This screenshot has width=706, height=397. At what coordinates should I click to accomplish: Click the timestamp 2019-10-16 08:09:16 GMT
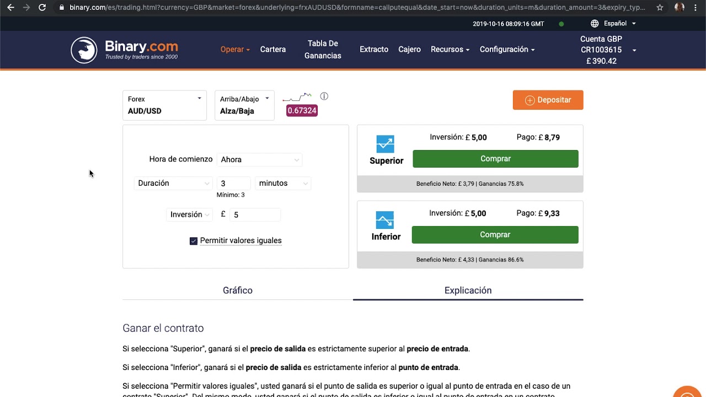click(x=508, y=24)
